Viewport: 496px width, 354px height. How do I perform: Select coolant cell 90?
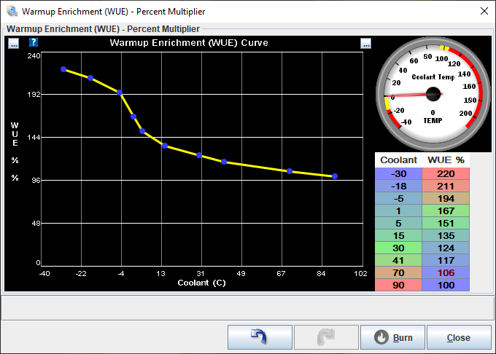[x=398, y=285]
